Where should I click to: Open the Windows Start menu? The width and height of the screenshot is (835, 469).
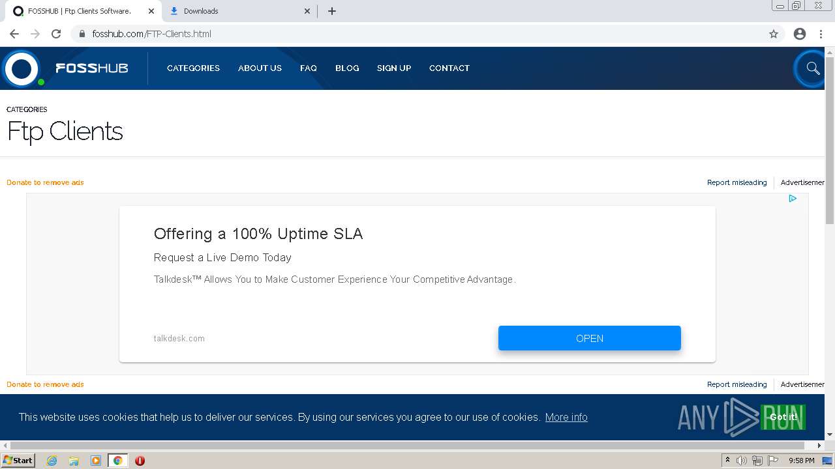(18, 460)
